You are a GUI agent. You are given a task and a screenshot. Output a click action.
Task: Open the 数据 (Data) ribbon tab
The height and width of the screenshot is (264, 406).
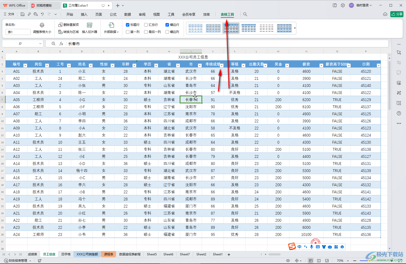pos(128,14)
